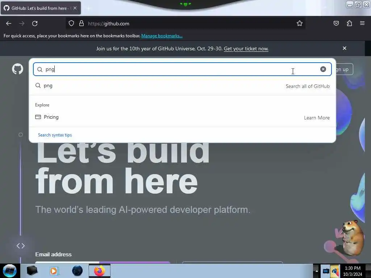Click the magnifier icon in the png suggestion
Viewport: 371px width, 278px height.
[38, 85]
